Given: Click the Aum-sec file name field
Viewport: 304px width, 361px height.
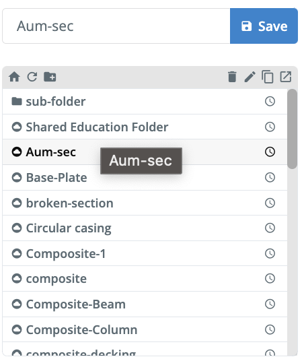Looking at the screenshot, I should (116, 26).
